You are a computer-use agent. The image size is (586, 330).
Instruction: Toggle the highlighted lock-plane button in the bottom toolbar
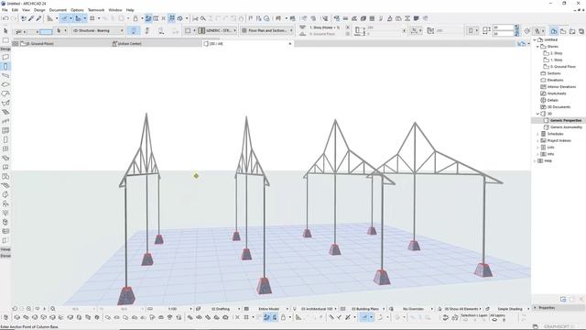pyautogui.click(x=266, y=317)
